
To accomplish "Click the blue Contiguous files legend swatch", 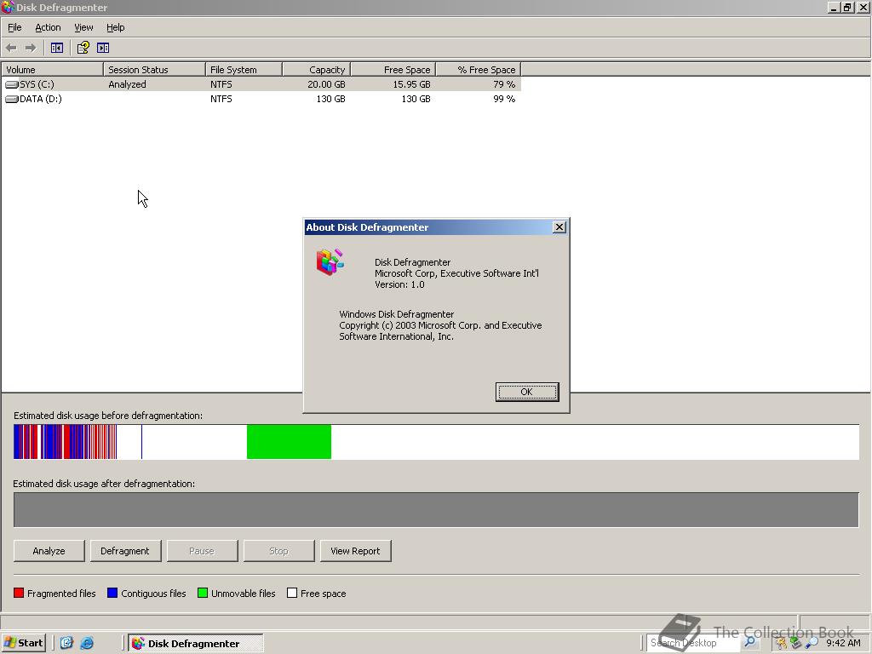I will tap(112, 593).
